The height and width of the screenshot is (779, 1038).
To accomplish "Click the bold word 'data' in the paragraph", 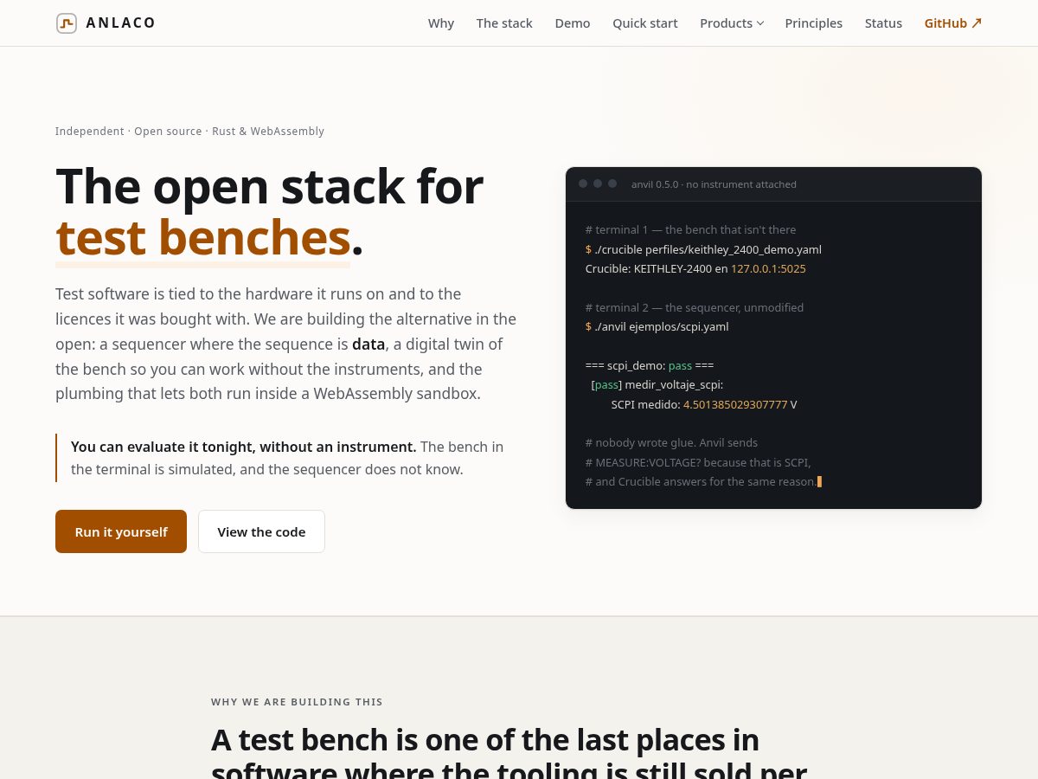I will 368,344.
